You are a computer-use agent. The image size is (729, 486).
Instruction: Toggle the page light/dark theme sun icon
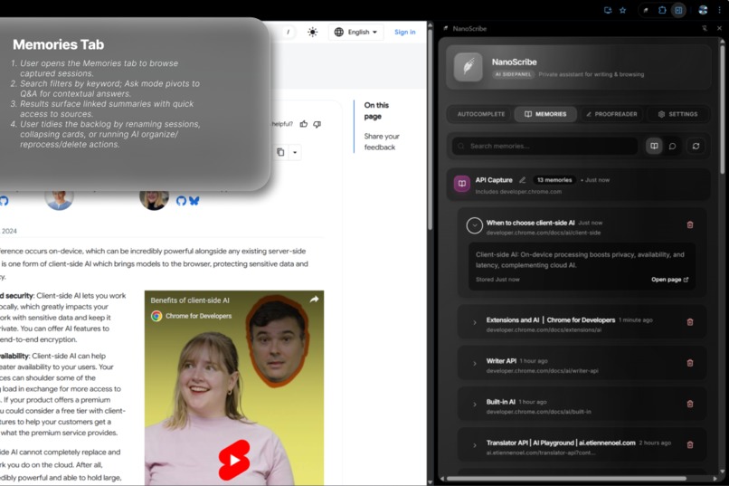point(312,32)
